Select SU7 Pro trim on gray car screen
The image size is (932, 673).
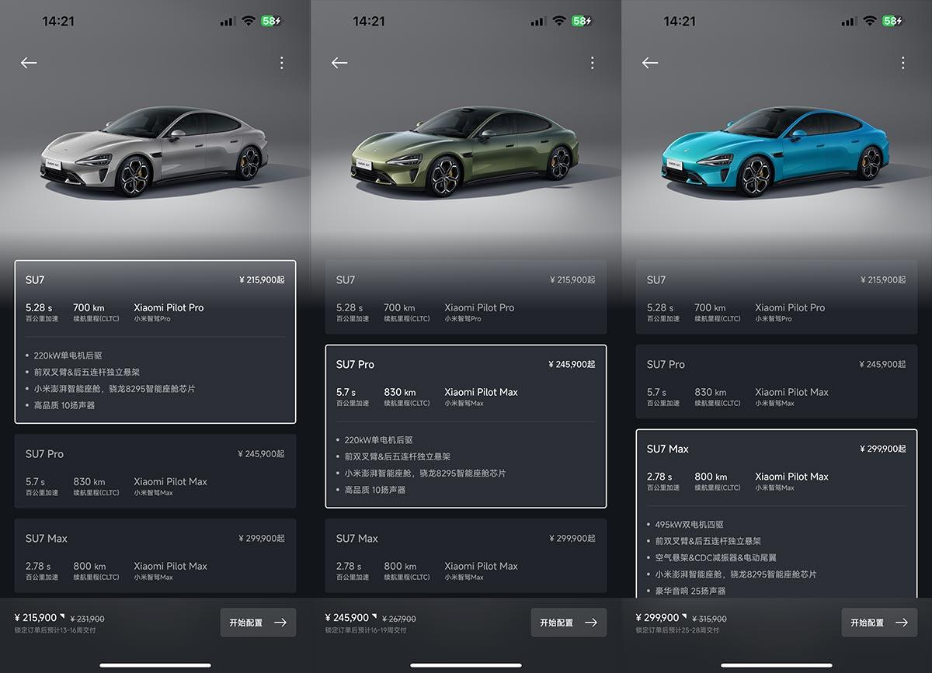click(x=155, y=471)
